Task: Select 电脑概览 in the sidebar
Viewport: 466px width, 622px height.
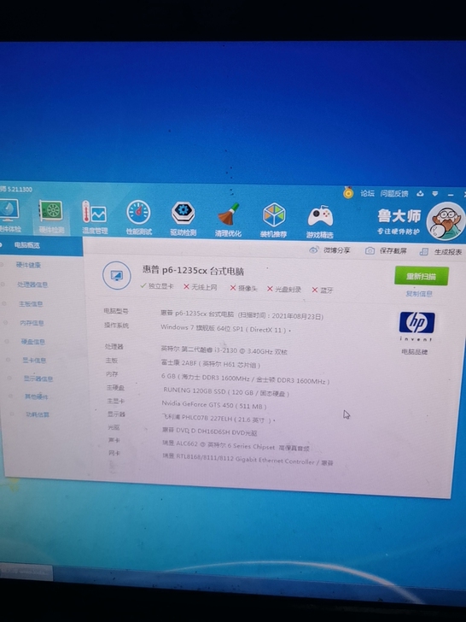Action: tap(27, 245)
